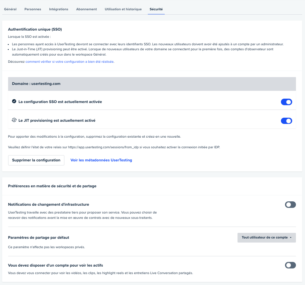Enable infrastructure change notifications toggle
Image resolution: width=305 pixels, height=285 pixels.
[290, 205]
